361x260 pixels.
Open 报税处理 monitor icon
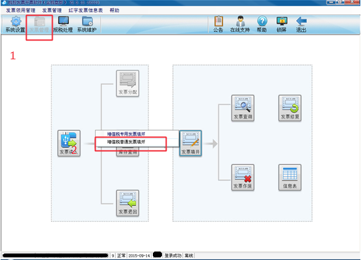point(63,24)
